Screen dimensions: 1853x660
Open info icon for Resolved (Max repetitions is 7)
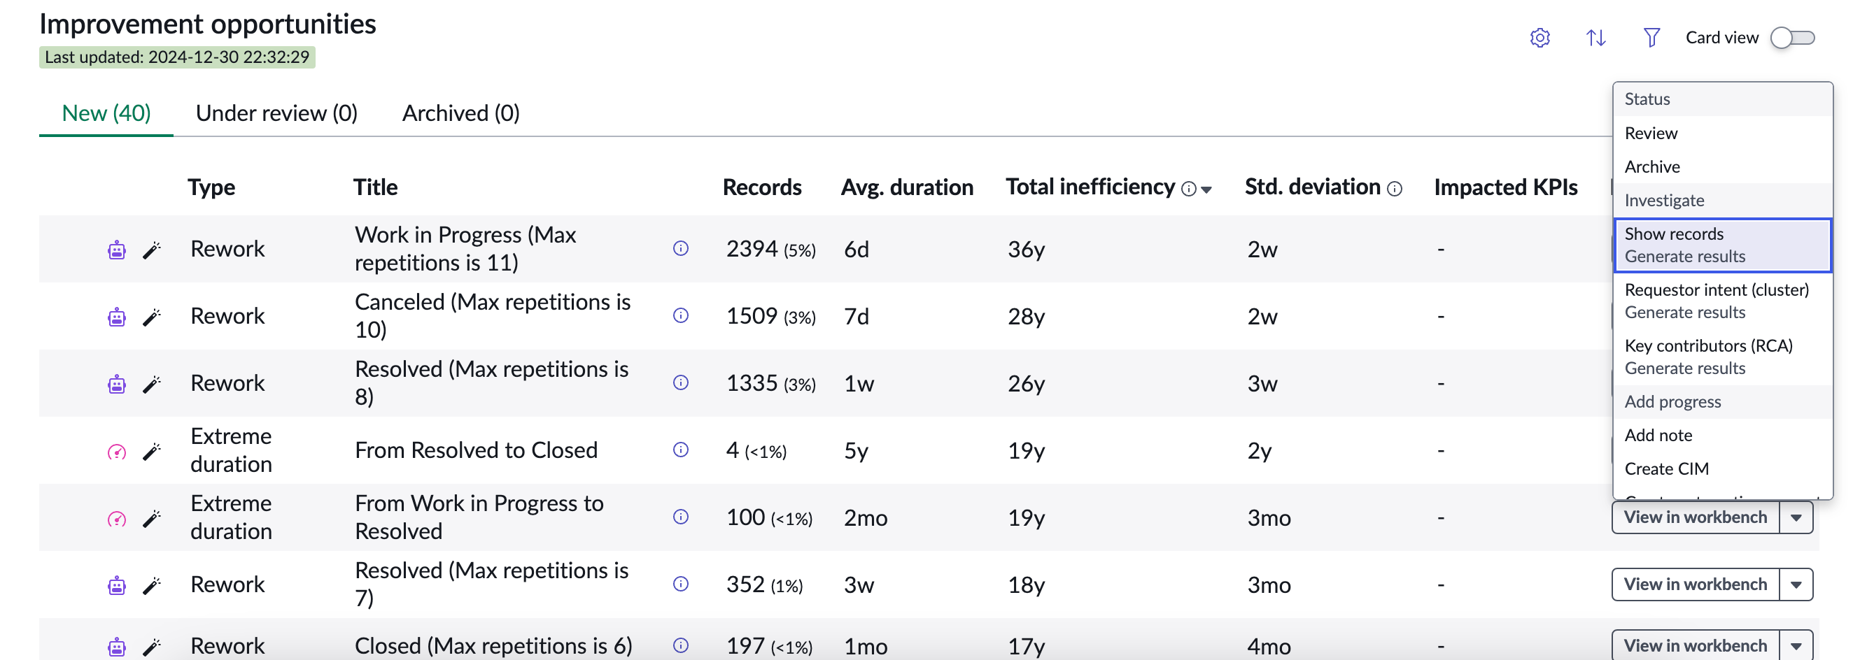680,583
